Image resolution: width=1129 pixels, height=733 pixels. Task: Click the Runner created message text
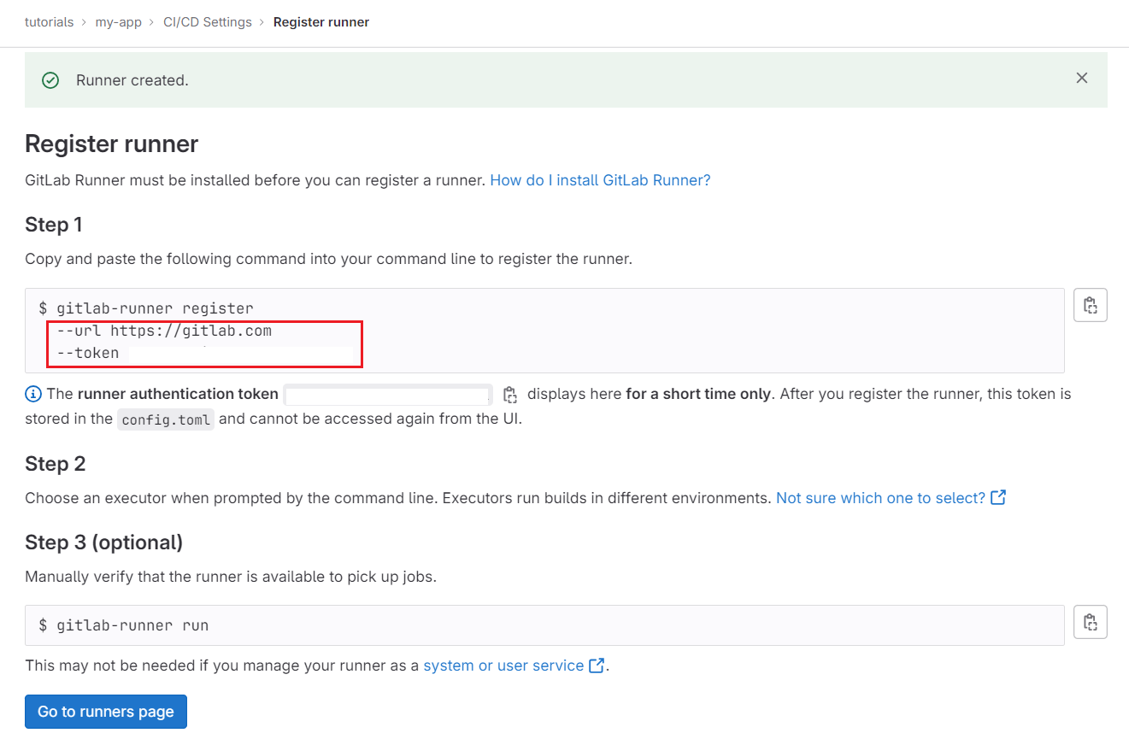[x=132, y=80]
